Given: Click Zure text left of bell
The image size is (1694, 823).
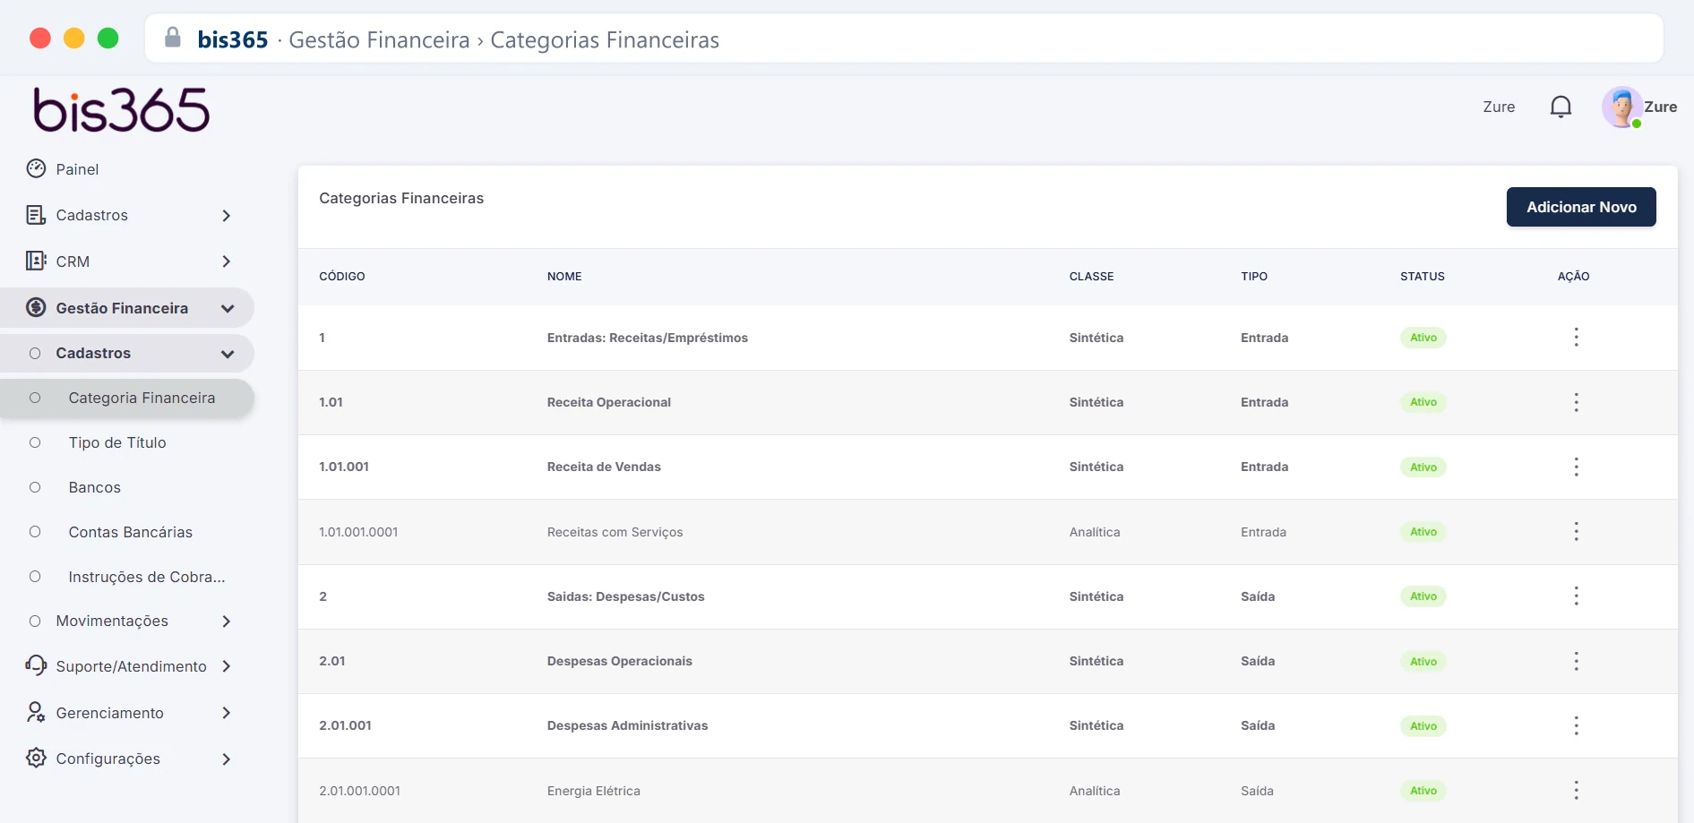Looking at the screenshot, I should click(1499, 107).
